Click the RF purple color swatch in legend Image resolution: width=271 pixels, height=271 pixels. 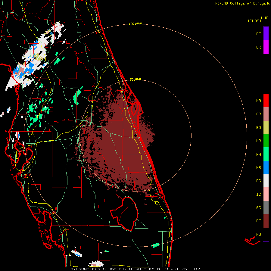[266, 34]
